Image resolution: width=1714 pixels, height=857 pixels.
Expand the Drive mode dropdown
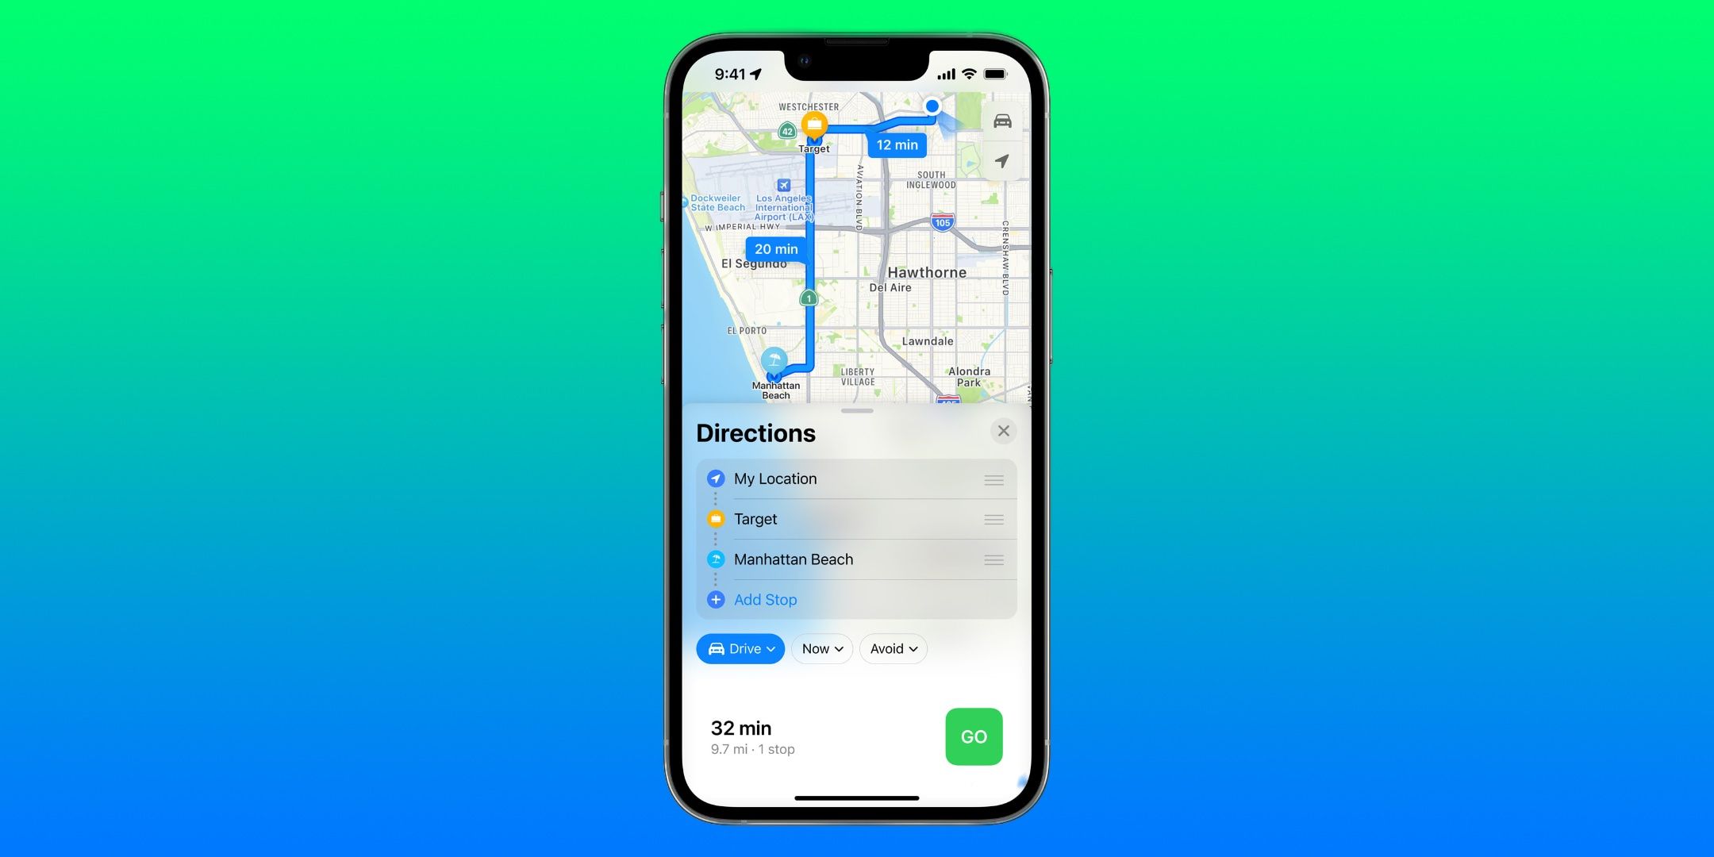pyautogui.click(x=740, y=648)
